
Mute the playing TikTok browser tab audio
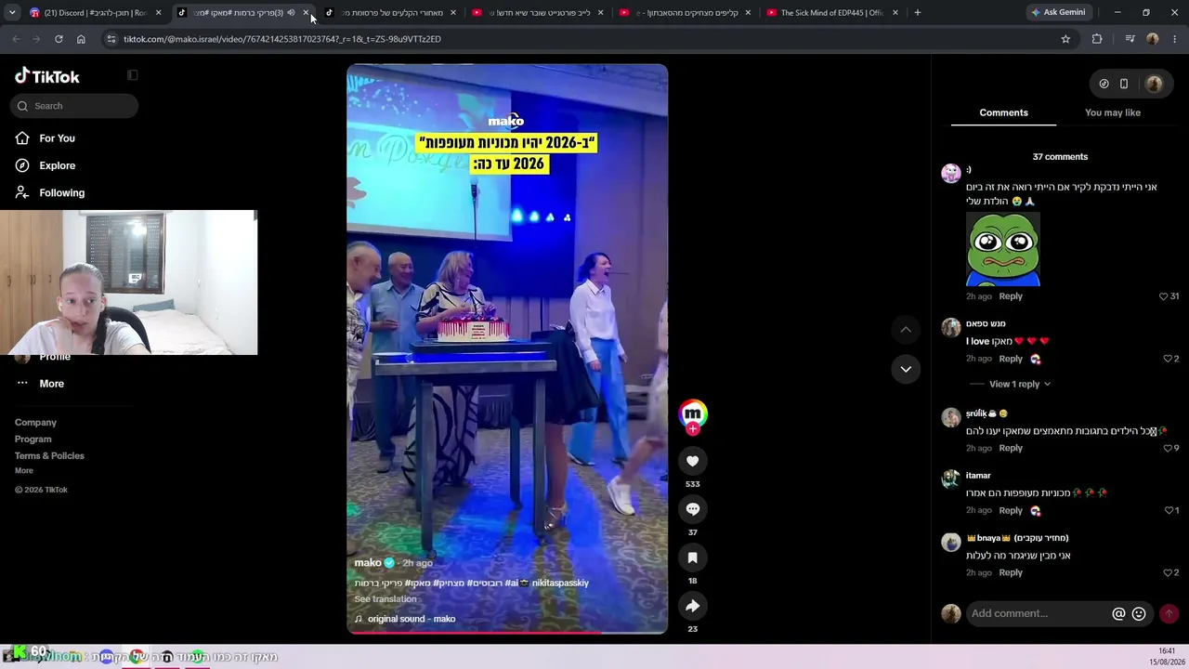pos(291,13)
